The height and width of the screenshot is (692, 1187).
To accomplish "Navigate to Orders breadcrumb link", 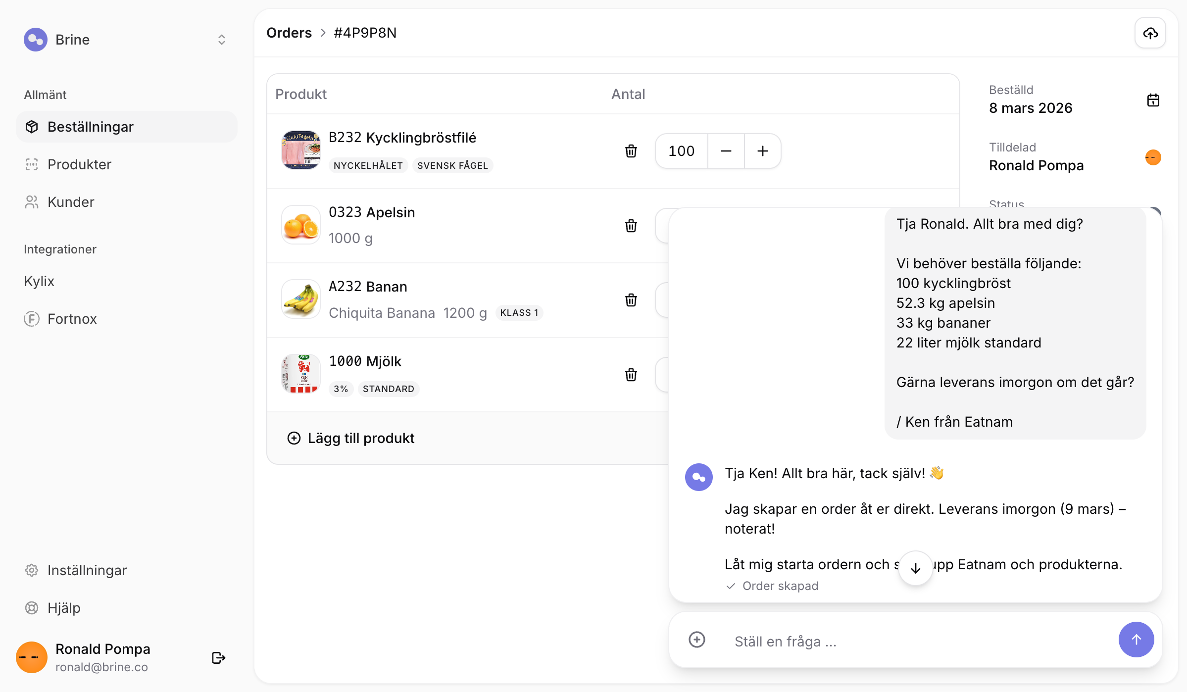I will coord(289,33).
